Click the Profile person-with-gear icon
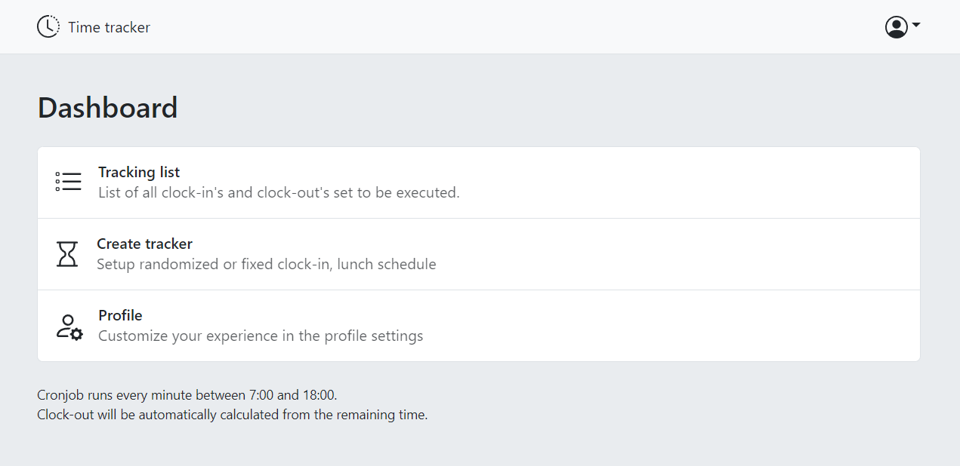Screen dimensions: 960x466 click(69, 327)
